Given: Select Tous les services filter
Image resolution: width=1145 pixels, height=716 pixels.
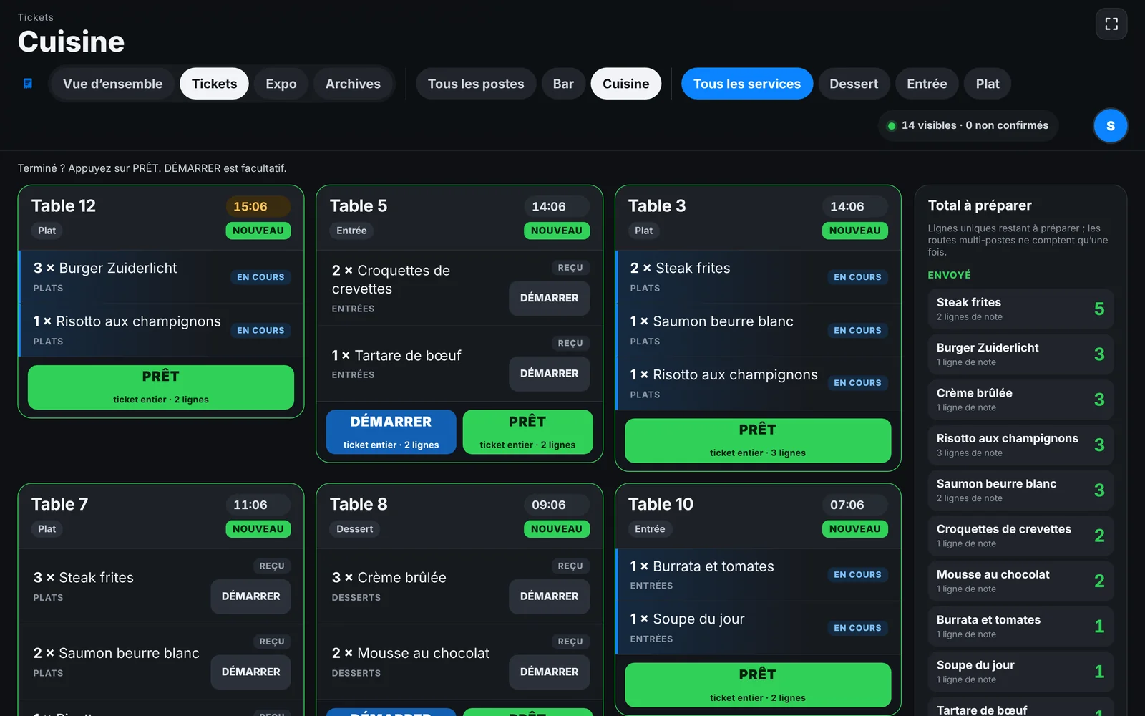Looking at the screenshot, I should click(x=746, y=84).
